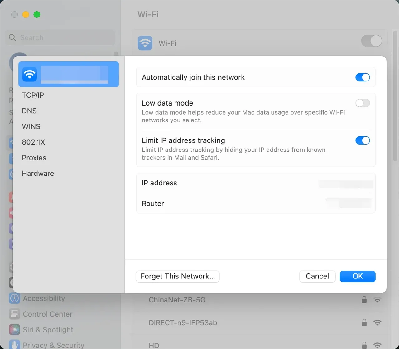Click the Control Center icon in sidebar
The image size is (399, 349).
14,314
